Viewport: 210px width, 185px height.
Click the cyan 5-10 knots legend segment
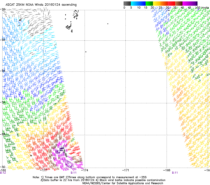tap(135, 3)
